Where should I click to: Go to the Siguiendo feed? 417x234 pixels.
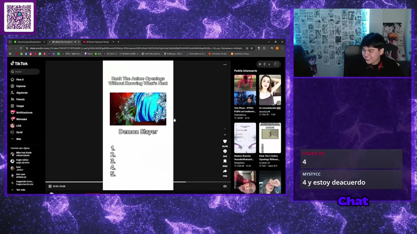pyautogui.click(x=22, y=93)
